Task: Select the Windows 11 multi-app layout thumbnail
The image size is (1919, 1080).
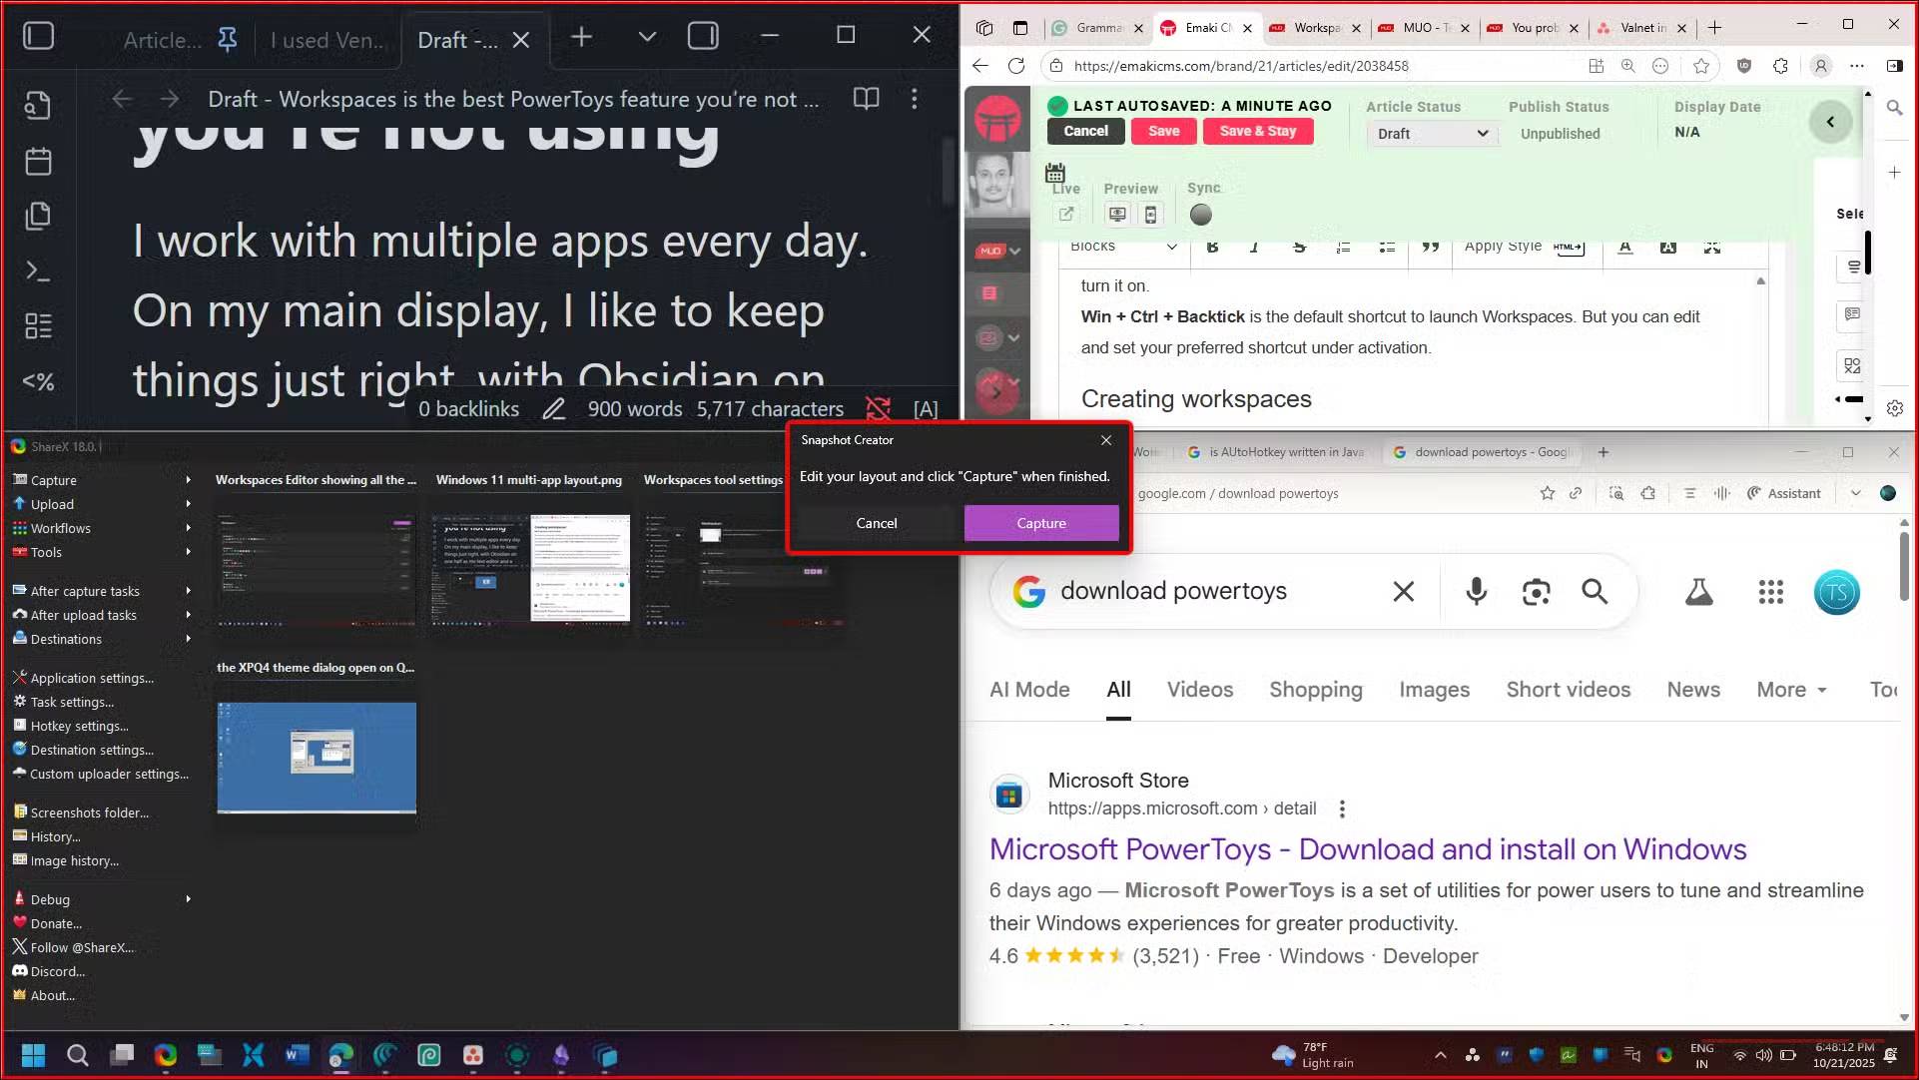Action: pyautogui.click(x=529, y=569)
